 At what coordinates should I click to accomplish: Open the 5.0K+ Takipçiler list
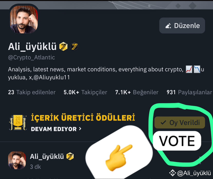click(x=85, y=92)
